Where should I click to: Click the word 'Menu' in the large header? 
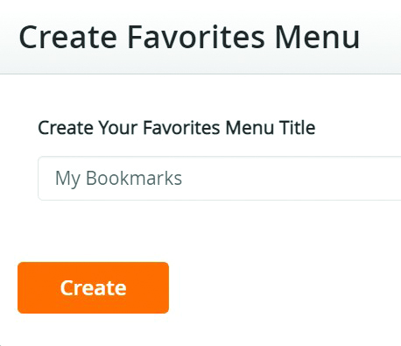coord(317,37)
